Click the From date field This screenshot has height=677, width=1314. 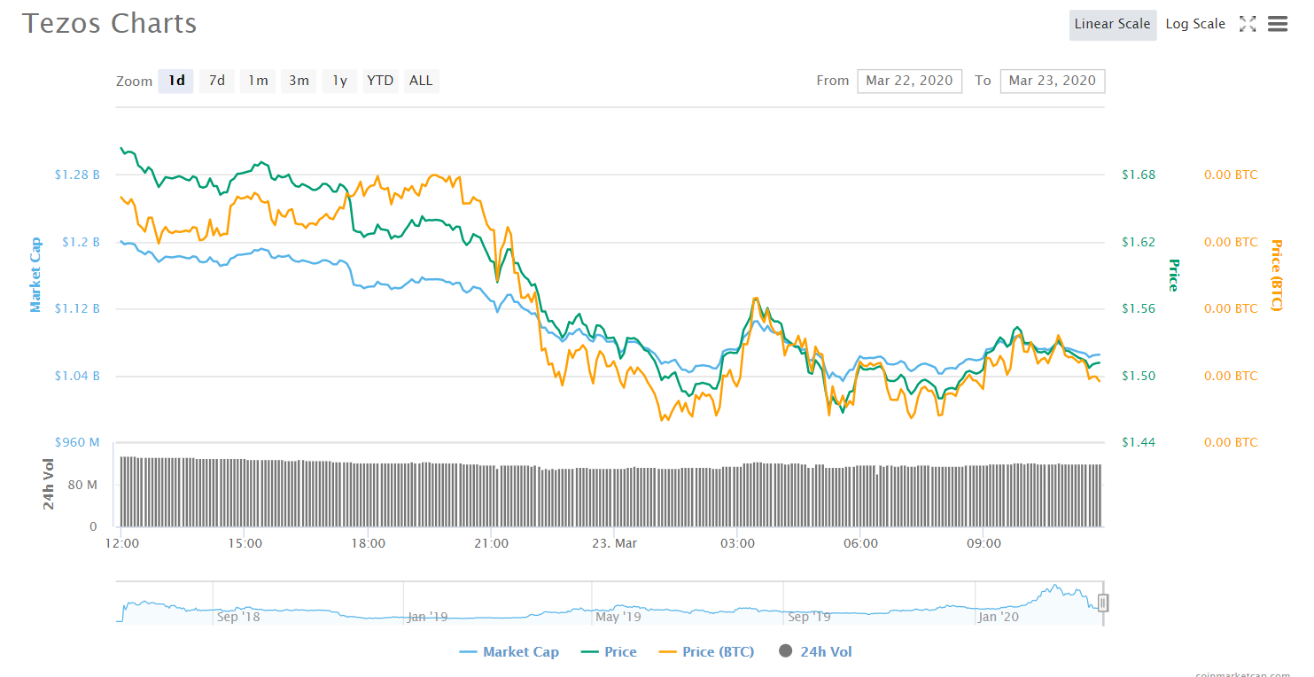click(909, 81)
